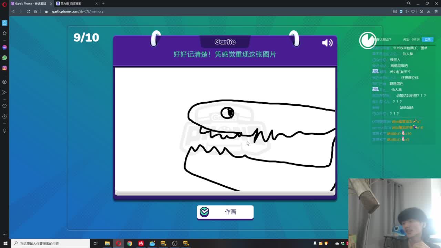Click the Gartic logo on the notepad
The width and height of the screenshot is (441, 248).
225,42
